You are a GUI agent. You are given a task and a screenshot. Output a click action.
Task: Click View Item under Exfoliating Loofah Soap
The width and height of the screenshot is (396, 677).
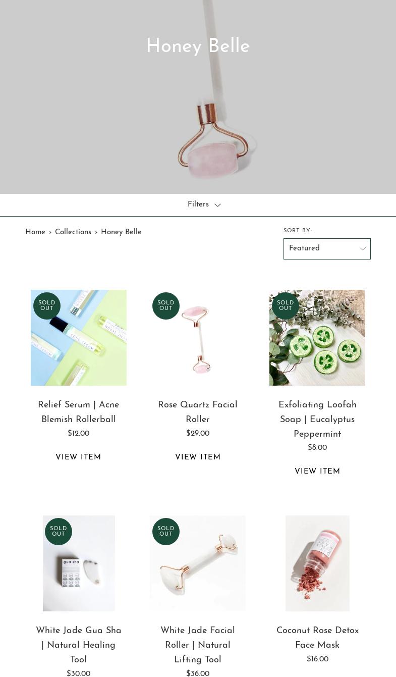point(317,472)
